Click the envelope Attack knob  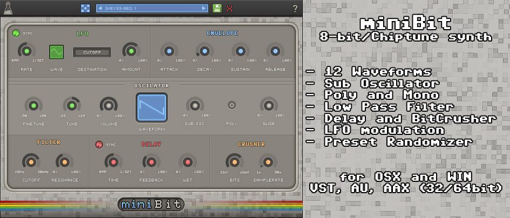point(169,51)
